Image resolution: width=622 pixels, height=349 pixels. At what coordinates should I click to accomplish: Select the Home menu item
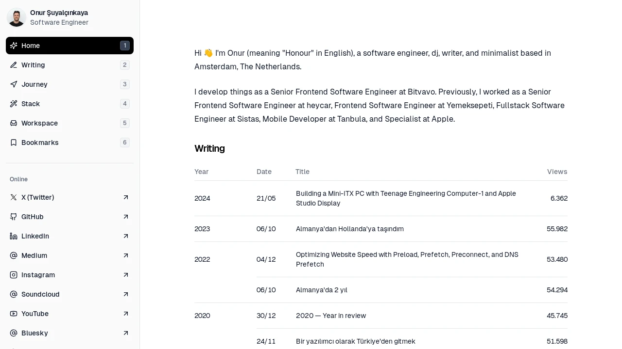(69, 46)
